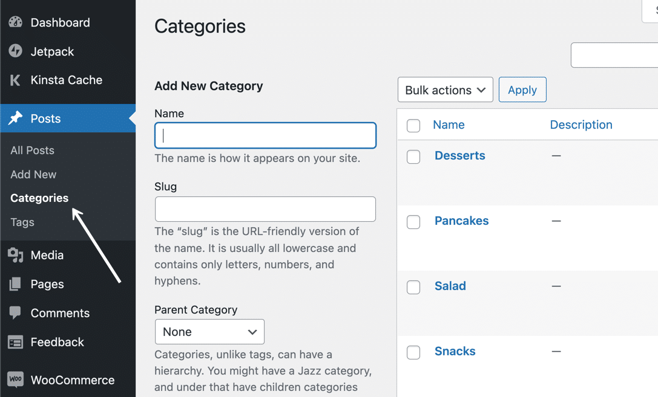Open Kinsta Cache settings
658x397 pixels.
coord(15,80)
